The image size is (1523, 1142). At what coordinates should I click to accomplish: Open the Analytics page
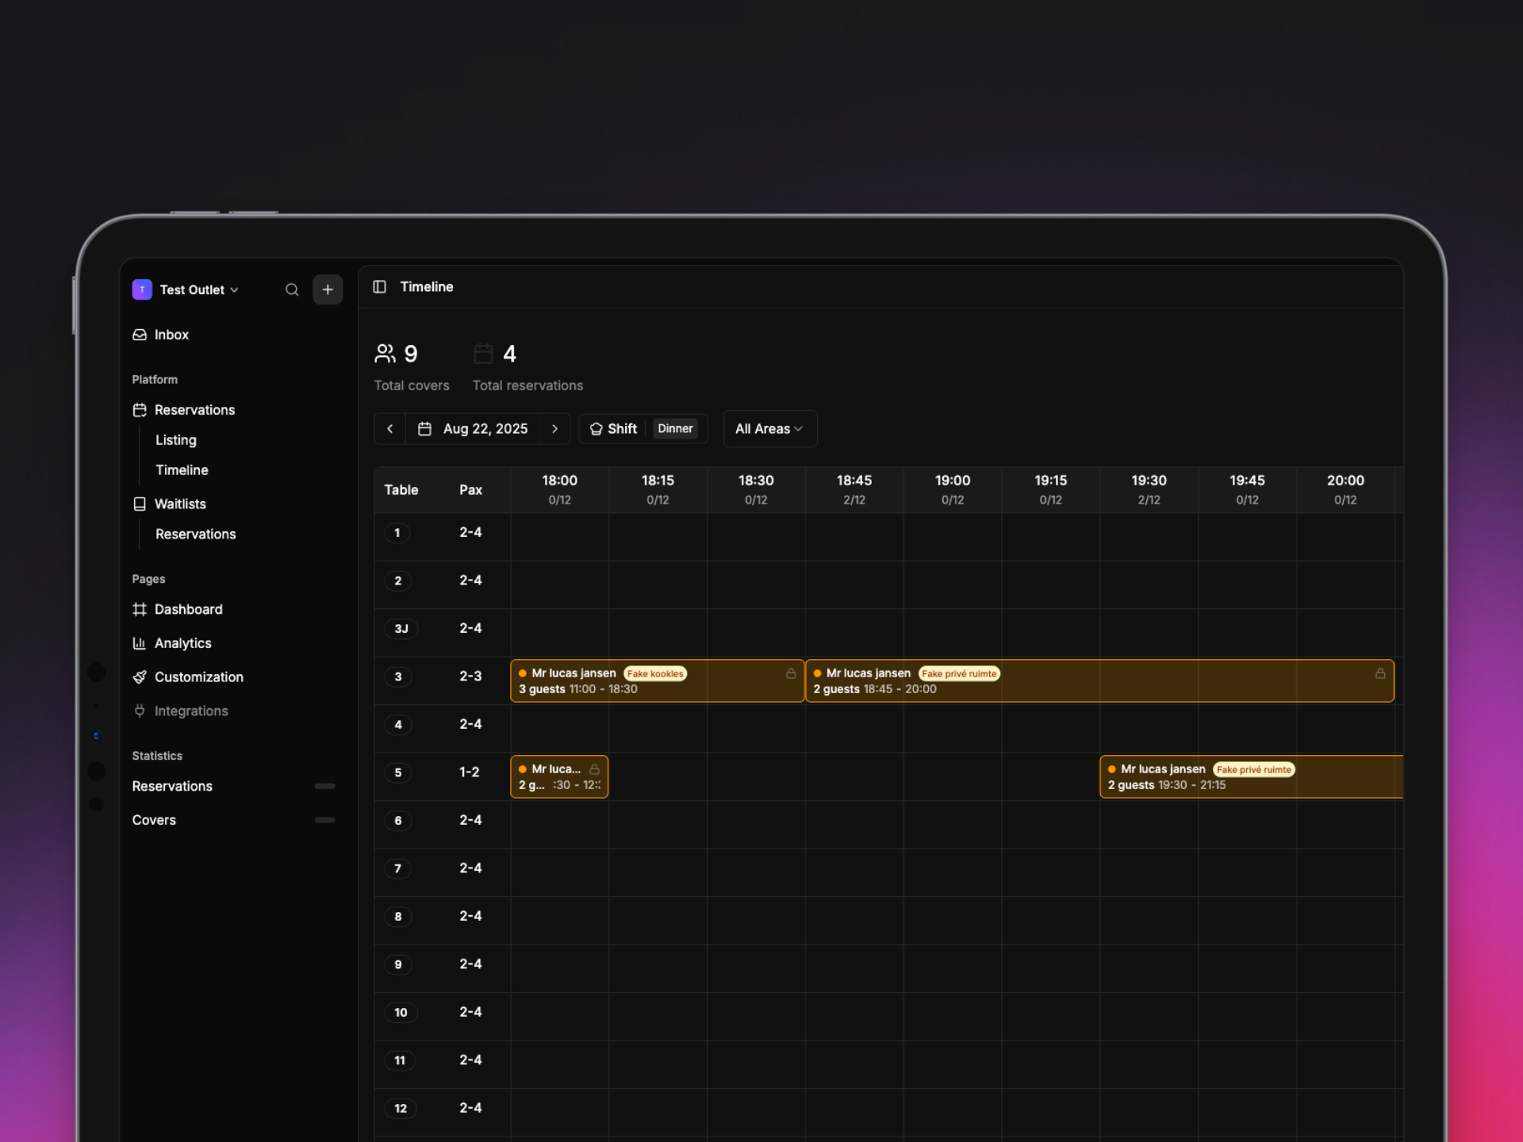(x=182, y=643)
